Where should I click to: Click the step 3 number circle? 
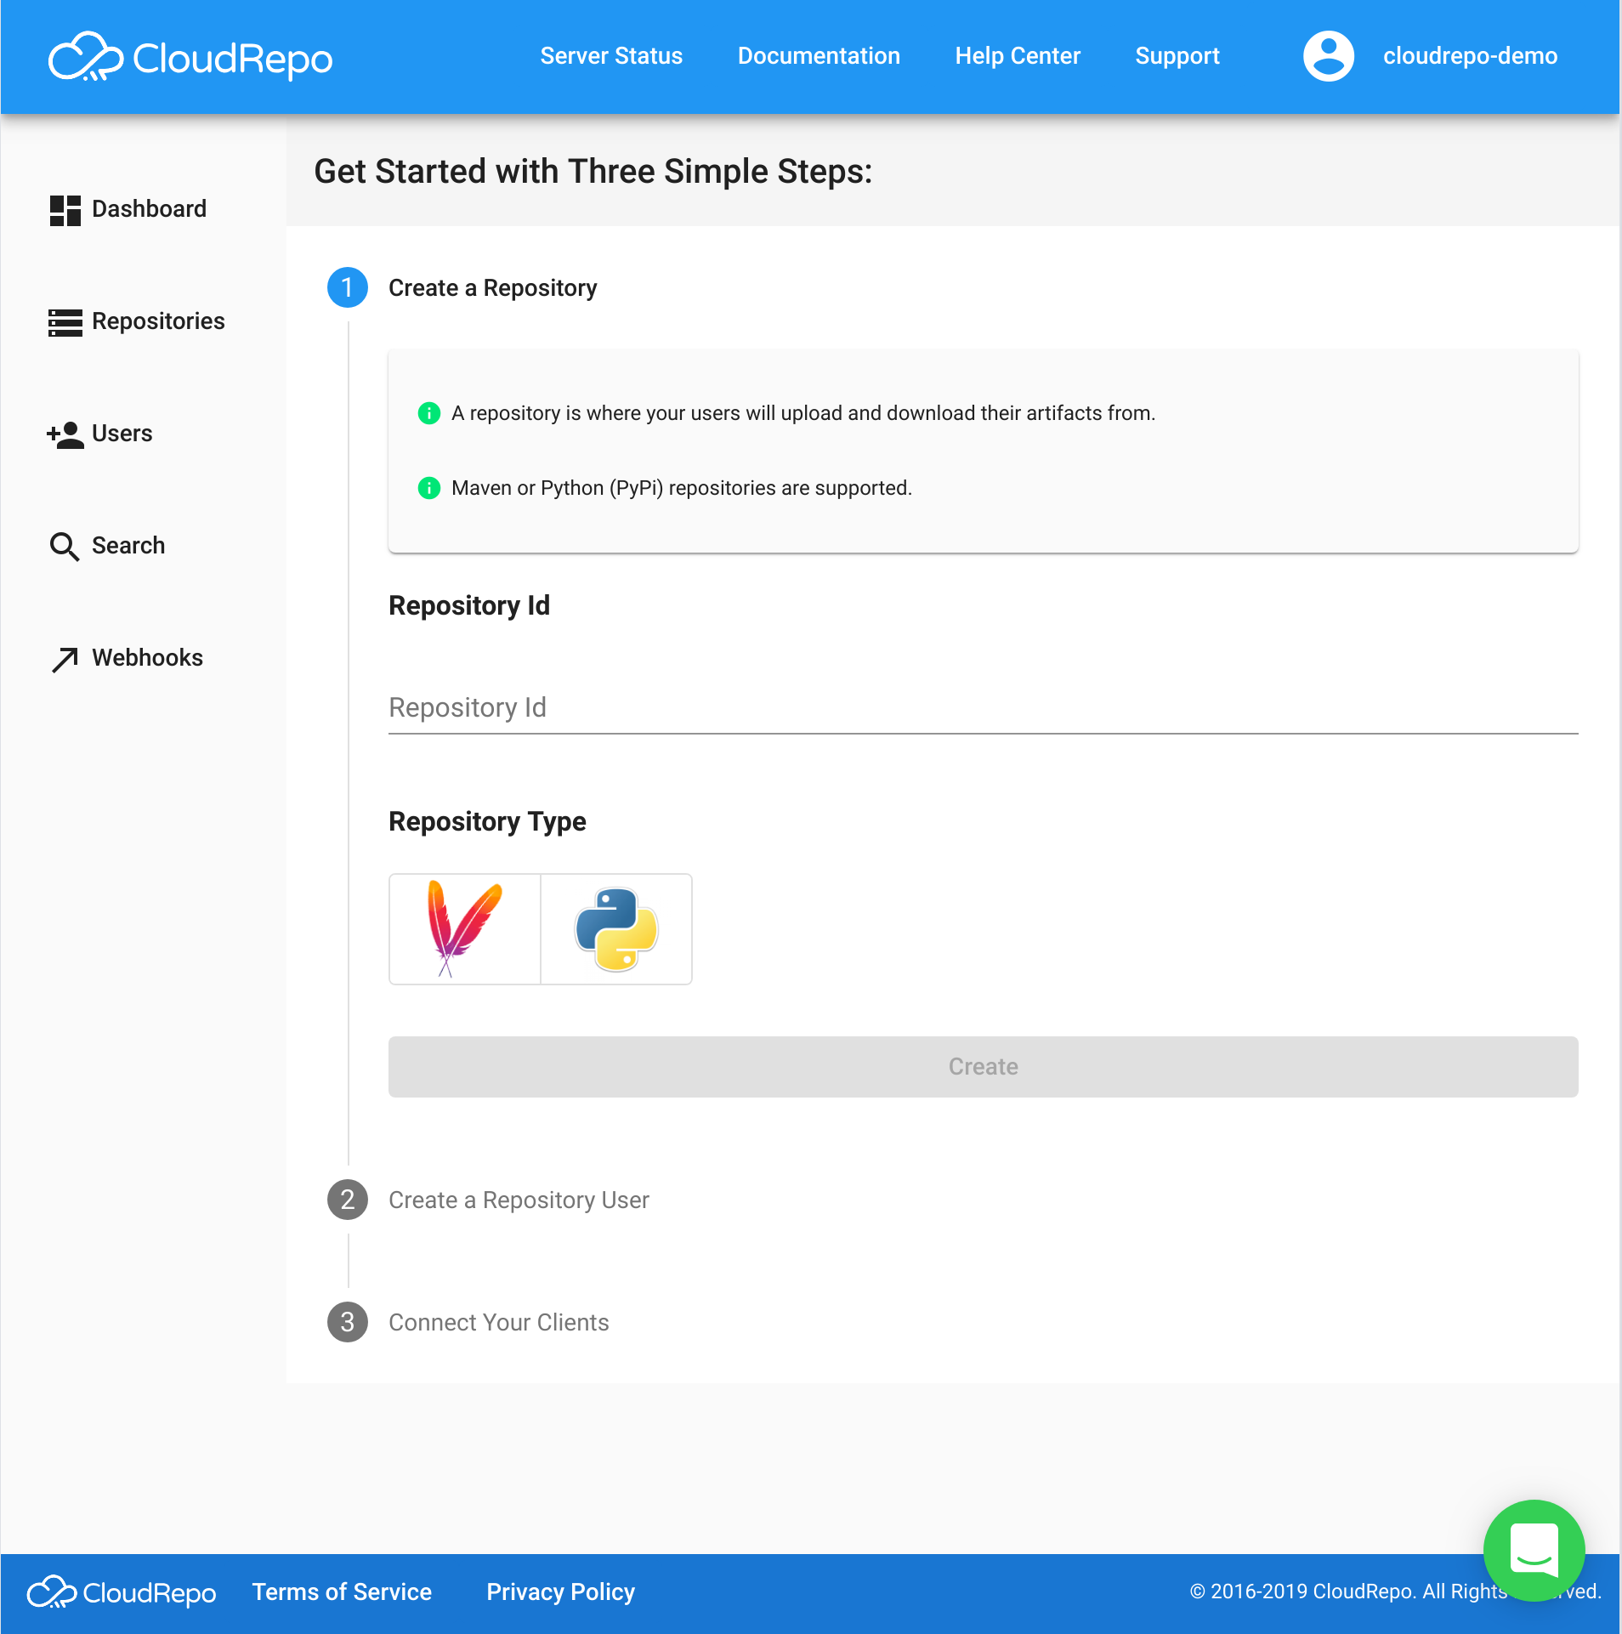(x=347, y=1322)
